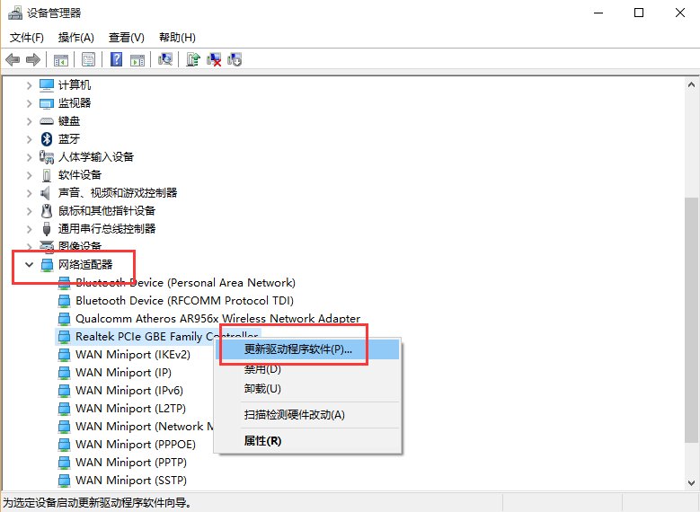Open the 帮助(H) menu

[177, 38]
